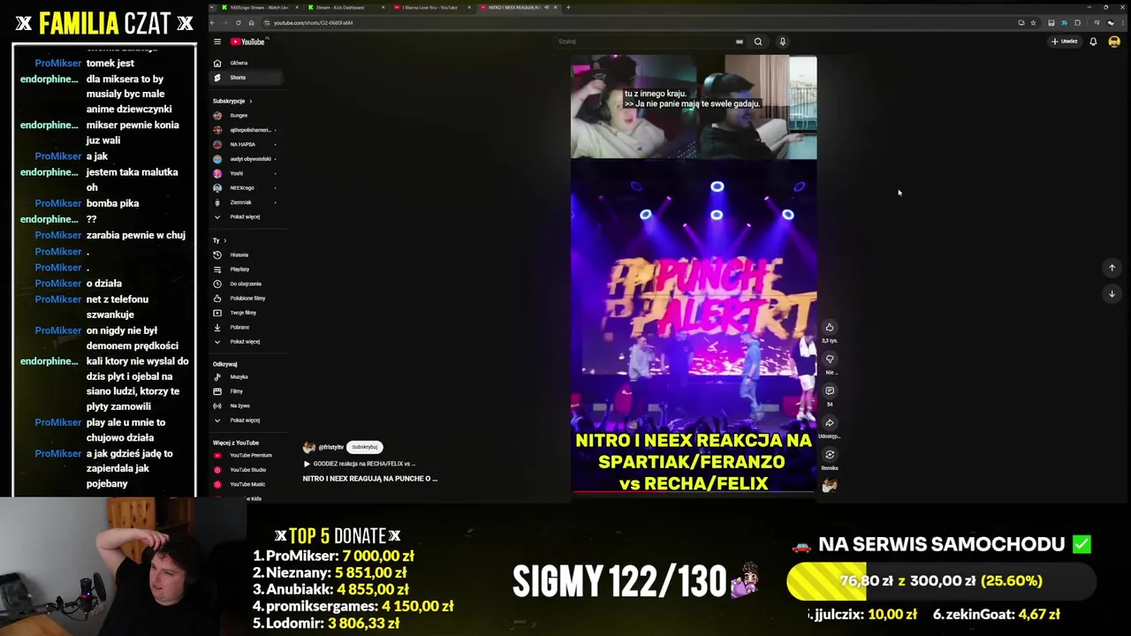Screen dimensions: 1131x636
Task: Go back in the browser
Action: click(x=213, y=23)
